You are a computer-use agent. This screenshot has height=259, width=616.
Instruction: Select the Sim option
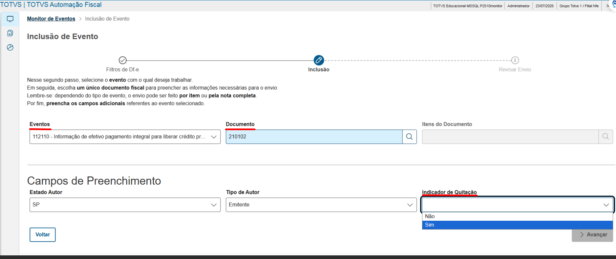pyautogui.click(x=518, y=225)
